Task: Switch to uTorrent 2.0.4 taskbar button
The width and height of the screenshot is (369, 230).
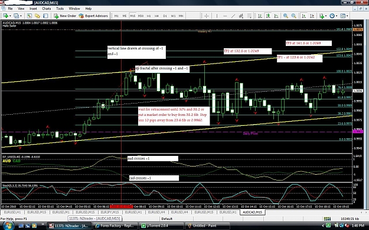Action: coord(161,226)
